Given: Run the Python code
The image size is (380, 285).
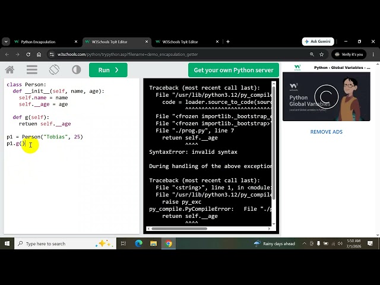Looking at the screenshot, I should coord(108,70).
